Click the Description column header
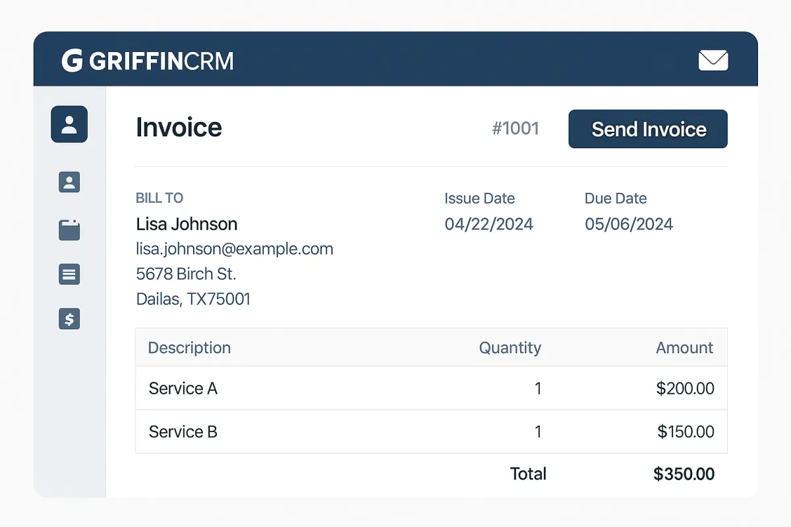The width and height of the screenshot is (791, 527). point(189,348)
